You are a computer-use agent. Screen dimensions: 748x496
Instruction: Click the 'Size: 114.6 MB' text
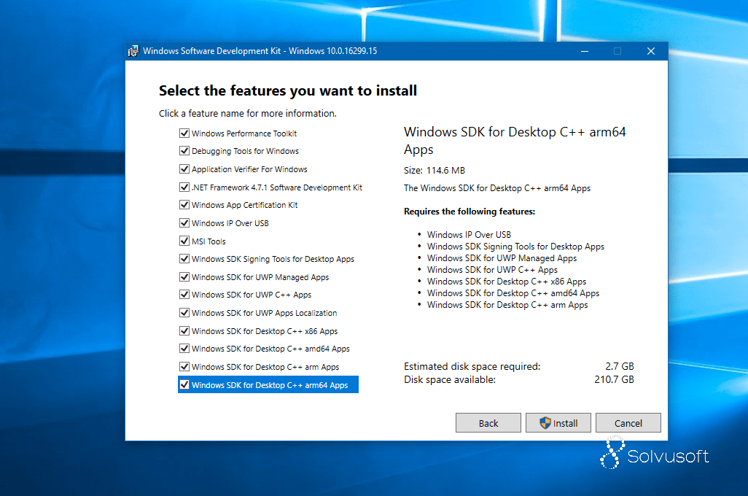pos(434,171)
